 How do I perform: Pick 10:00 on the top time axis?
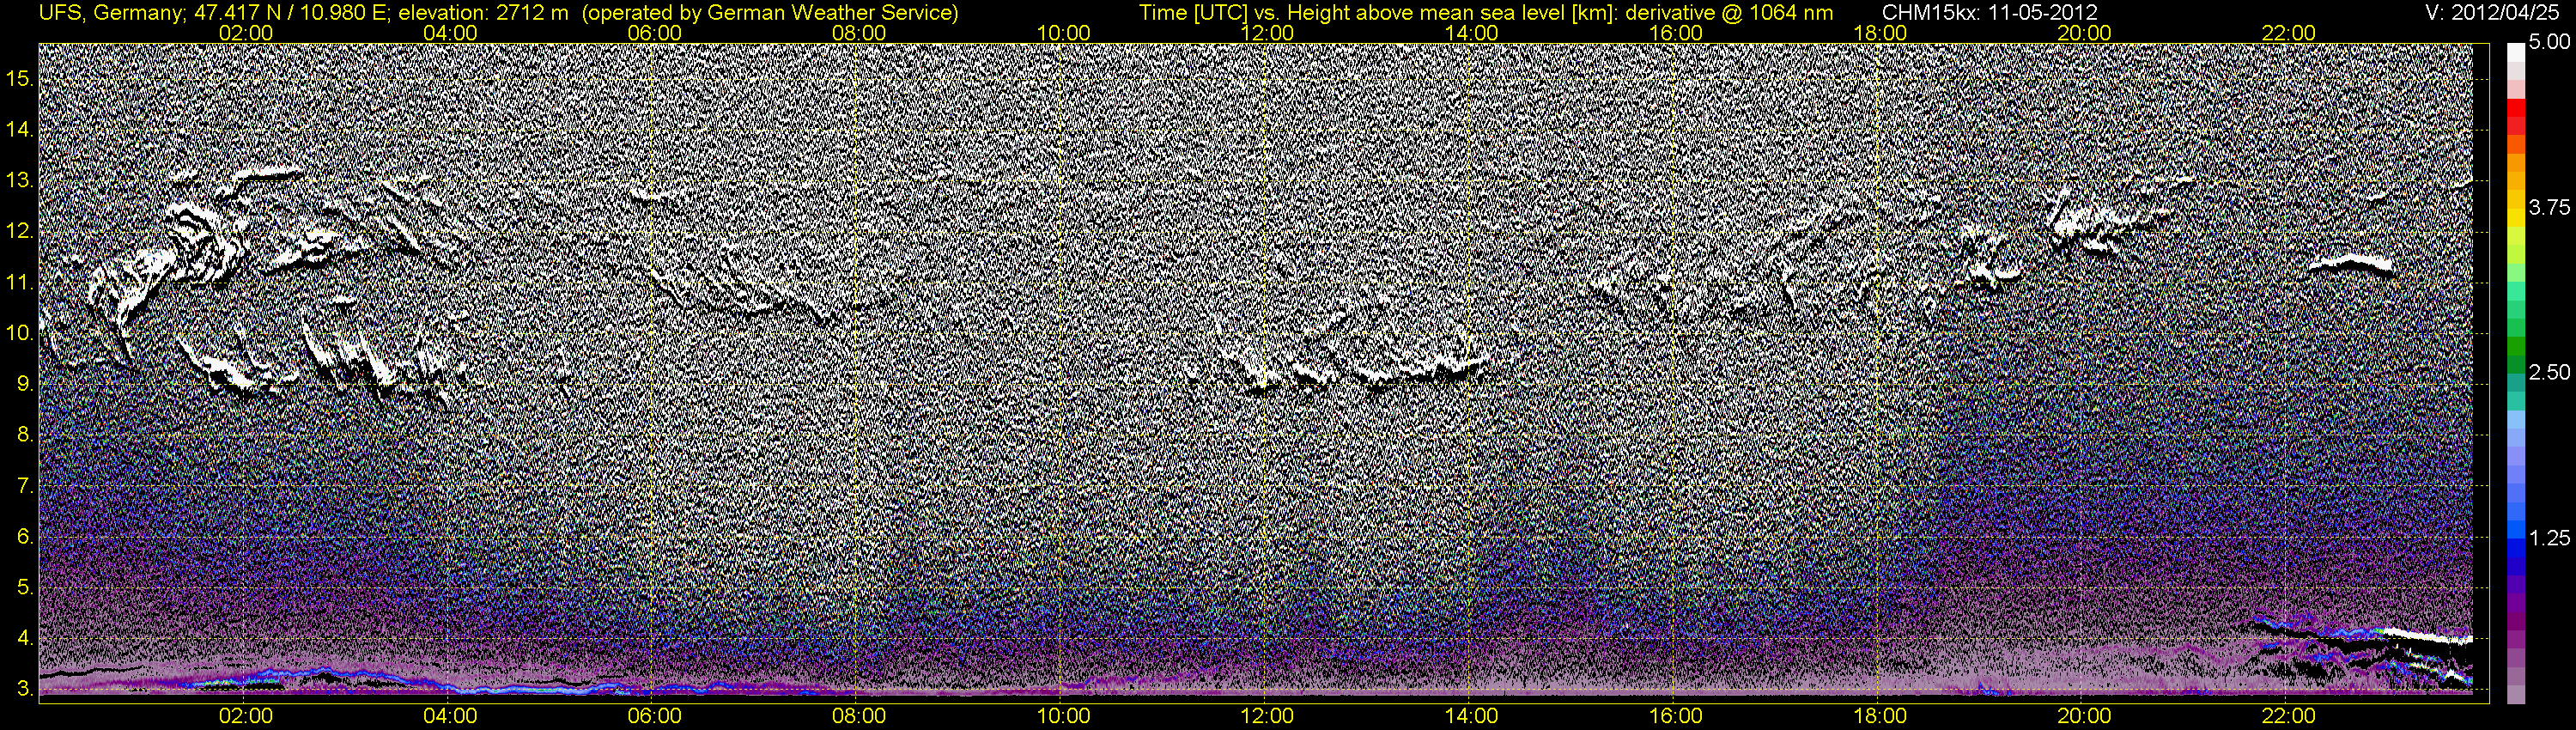(1063, 33)
